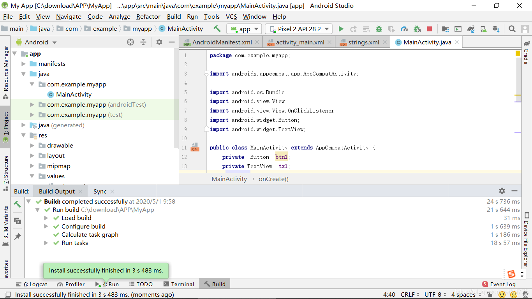The image size is (532, 299).
Task: Sync project with Gradle files icon
Action: coord(471,29)
